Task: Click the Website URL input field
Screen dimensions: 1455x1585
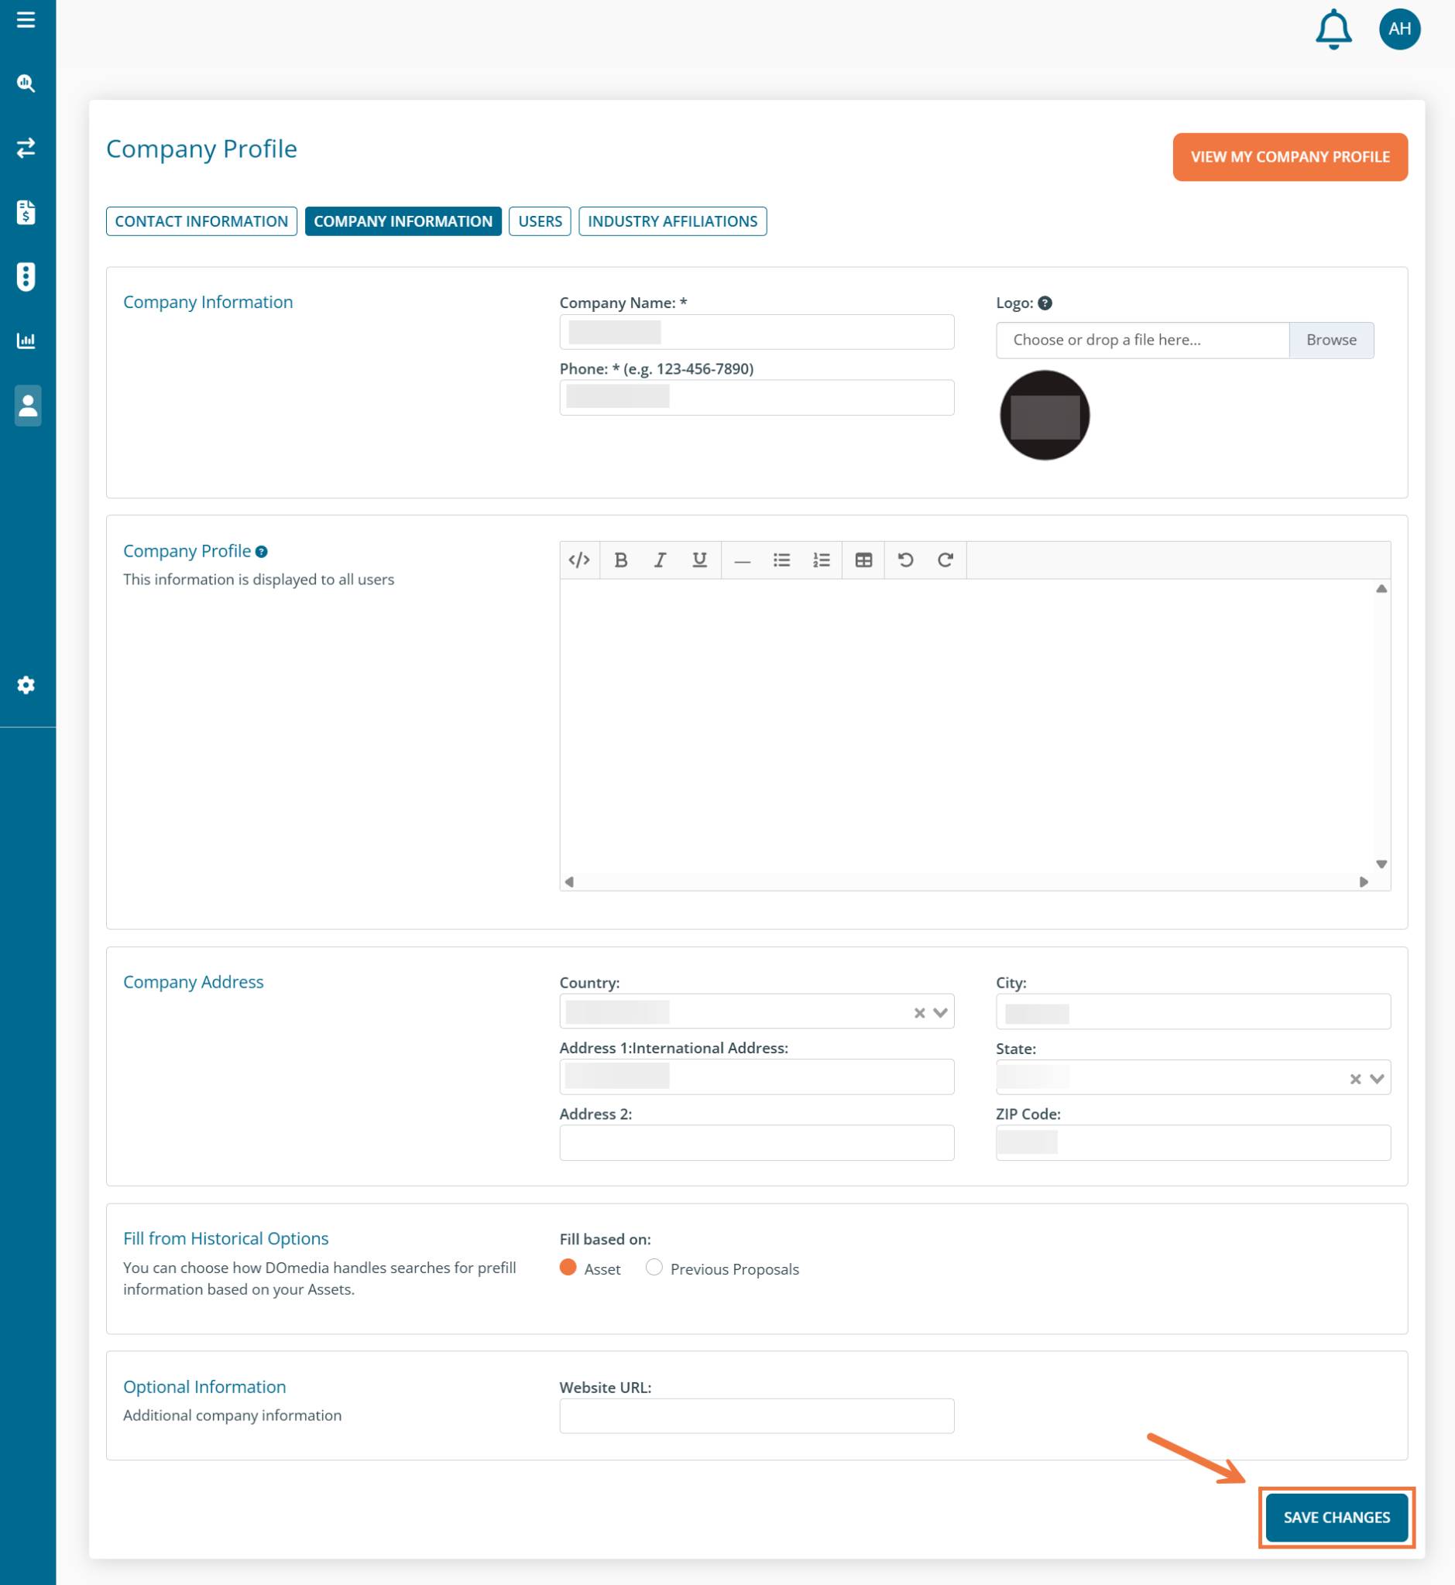Action: point(756,1416)
